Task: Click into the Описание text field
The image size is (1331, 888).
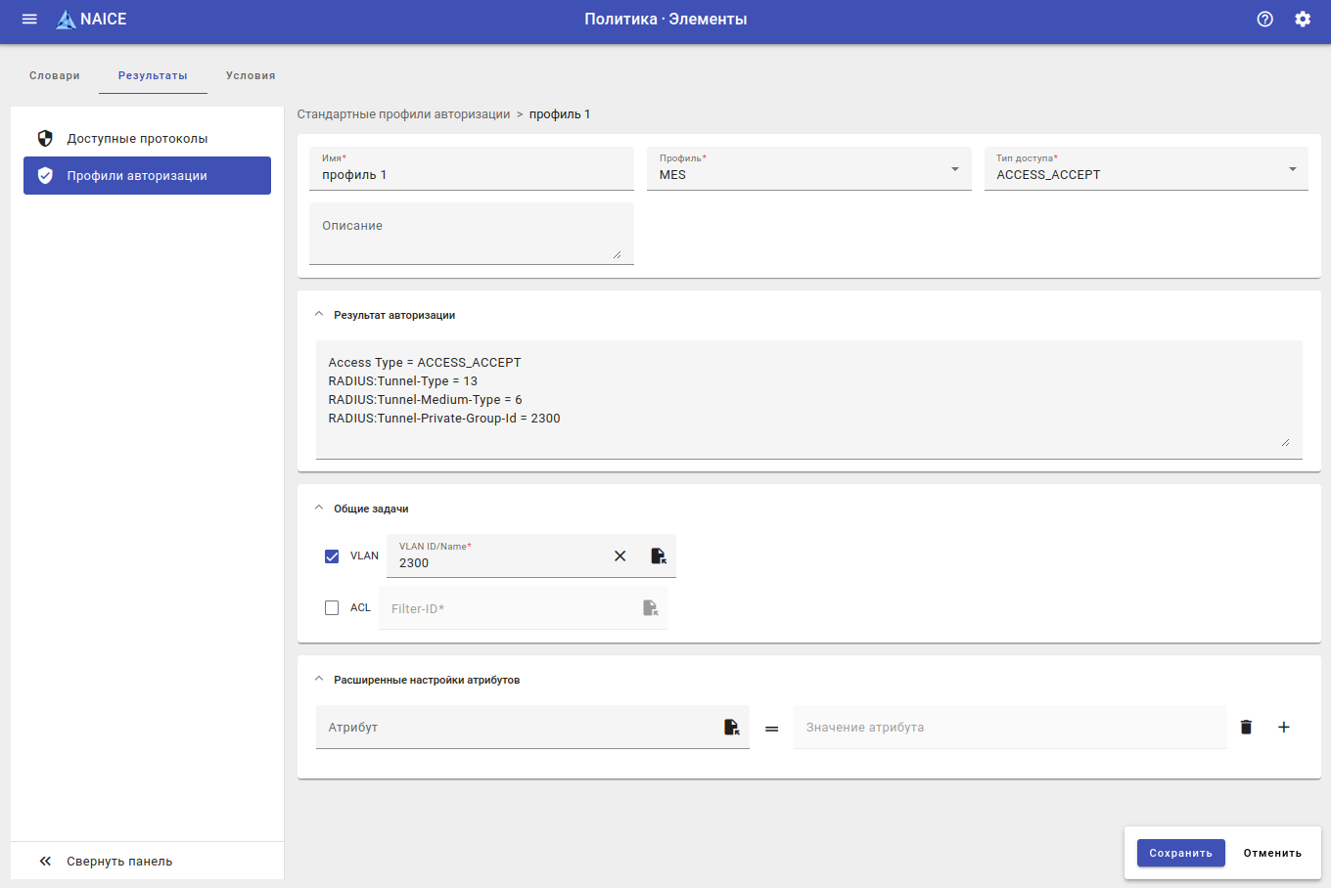Action: pyautogui.click(x=471, y=233)
